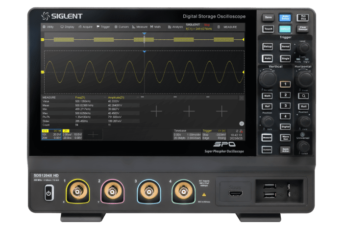Screen dimensions: 343x229
Task: Click the trigger Level knob
Action: coord(305,48)
